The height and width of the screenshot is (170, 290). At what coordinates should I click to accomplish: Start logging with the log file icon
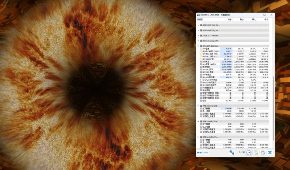[x=256, y=153]
